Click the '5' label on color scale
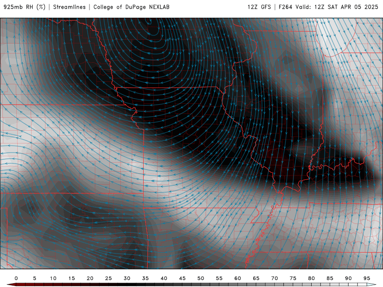Screen dimensions: 383x287 [x=34, y=278]
